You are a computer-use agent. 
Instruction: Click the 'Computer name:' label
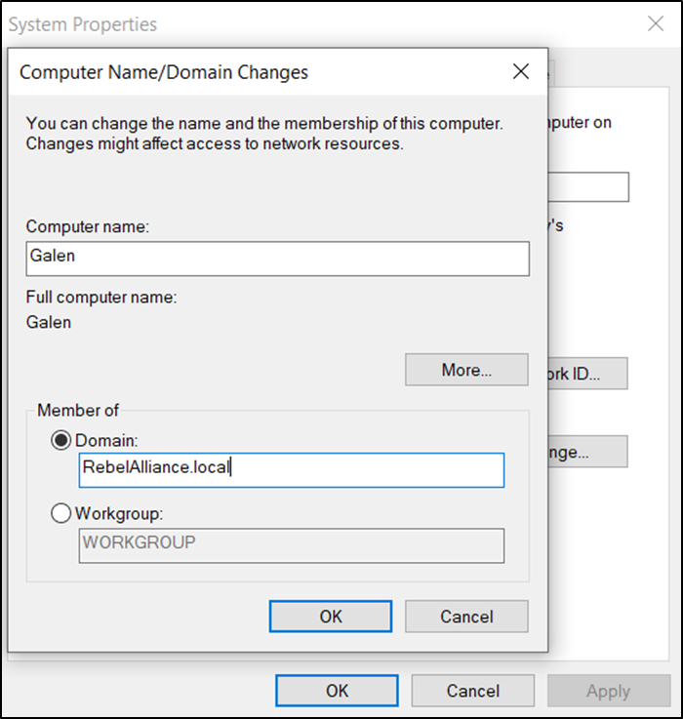[x=88, y=226]
